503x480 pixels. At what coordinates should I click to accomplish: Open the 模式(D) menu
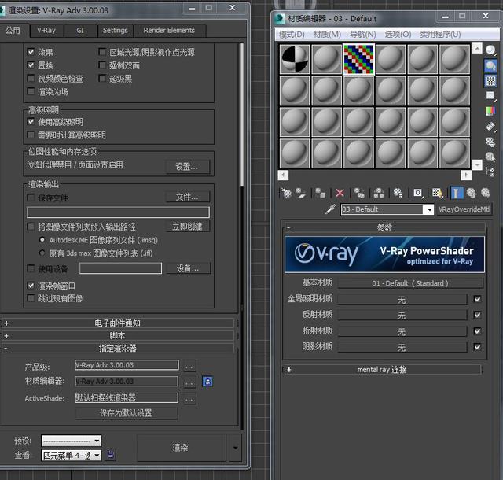pos(292,35)
